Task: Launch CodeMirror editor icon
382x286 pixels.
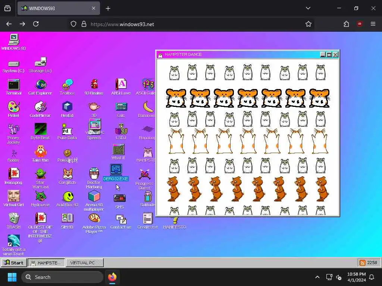Action: [40, 109]
